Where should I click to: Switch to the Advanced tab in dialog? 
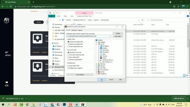point(74,30)
